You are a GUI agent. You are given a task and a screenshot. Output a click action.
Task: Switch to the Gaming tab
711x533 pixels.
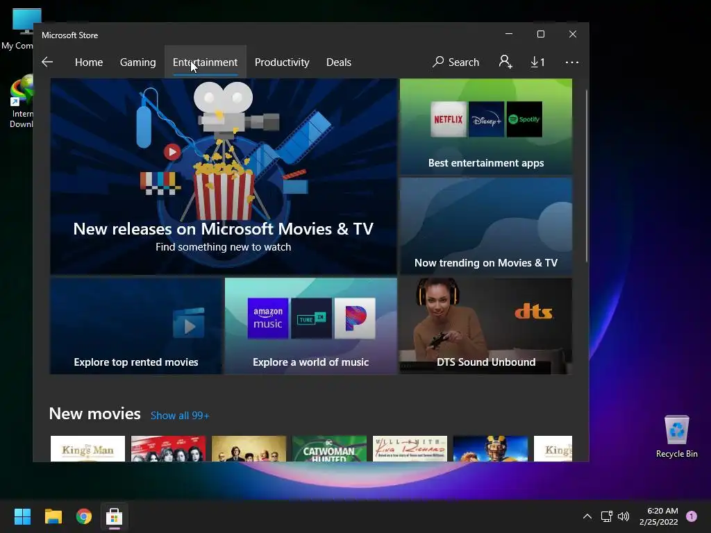(x=138, y=62)
